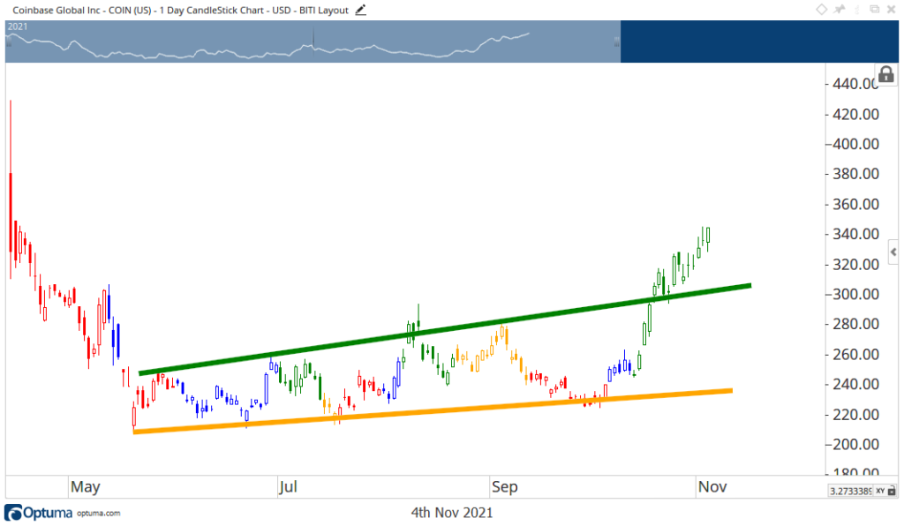Pop out chart with overlapping windows icon
The width and height of the screenshot is (904, 526).
click(875, 9)
